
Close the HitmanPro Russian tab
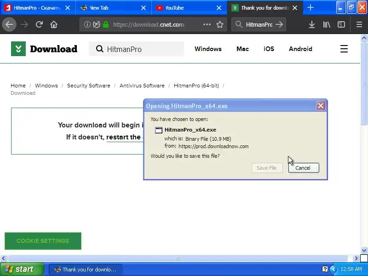click(68, 8)
